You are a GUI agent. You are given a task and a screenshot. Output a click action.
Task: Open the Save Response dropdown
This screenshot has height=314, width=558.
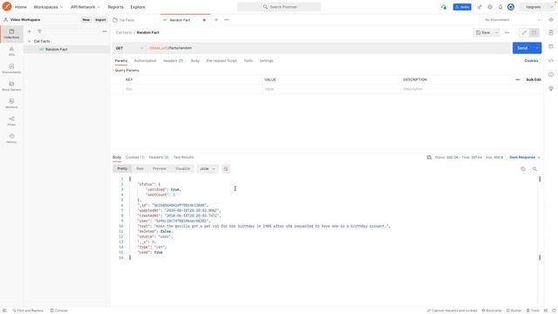(525, 157)
